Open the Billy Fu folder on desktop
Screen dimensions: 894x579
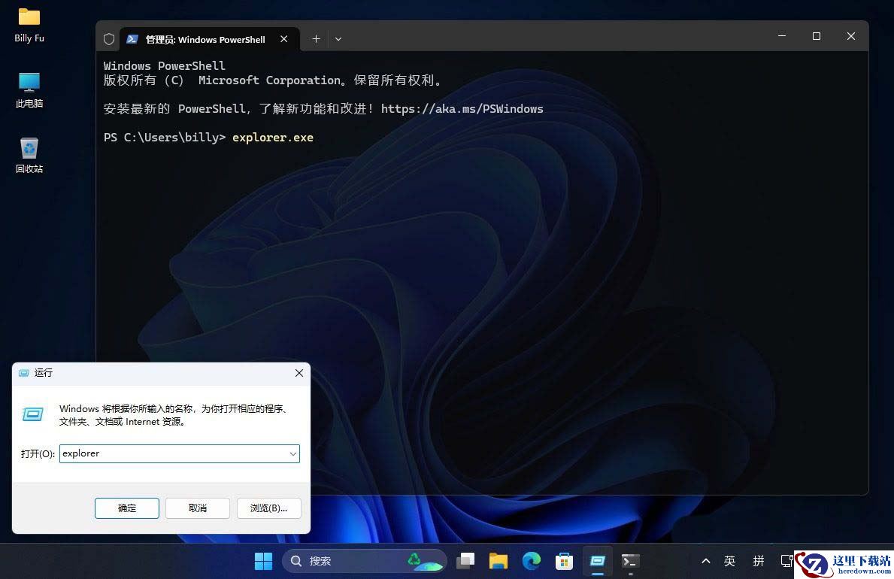(29, 26)
